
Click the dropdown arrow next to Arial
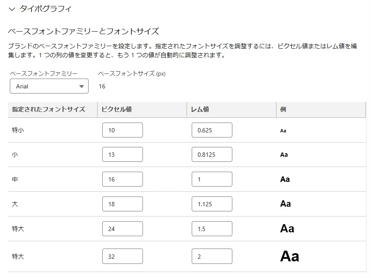point(81,86)
